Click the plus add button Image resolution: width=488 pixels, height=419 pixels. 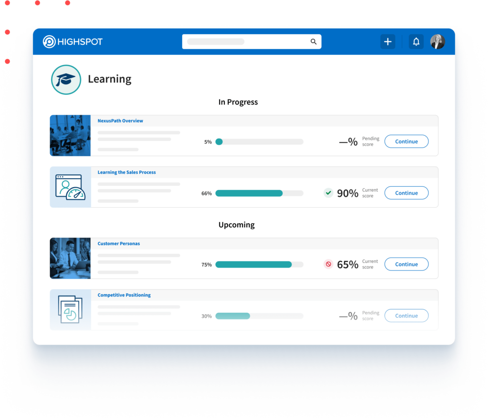pyautogui.click(x=388, y=41)
